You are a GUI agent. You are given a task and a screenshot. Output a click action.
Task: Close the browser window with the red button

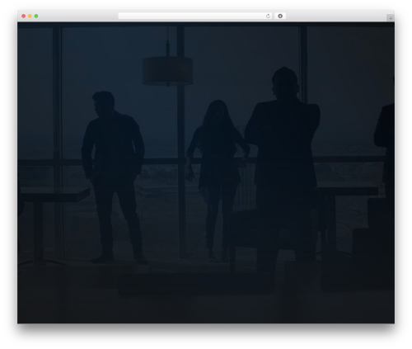coord(24,17)
